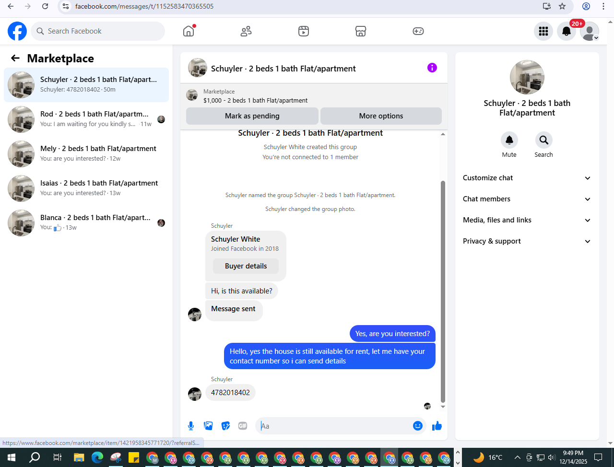Attach a photo using the image icon

208,426
